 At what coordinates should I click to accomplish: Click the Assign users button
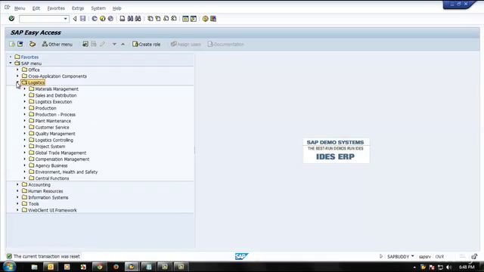[186, 44]
